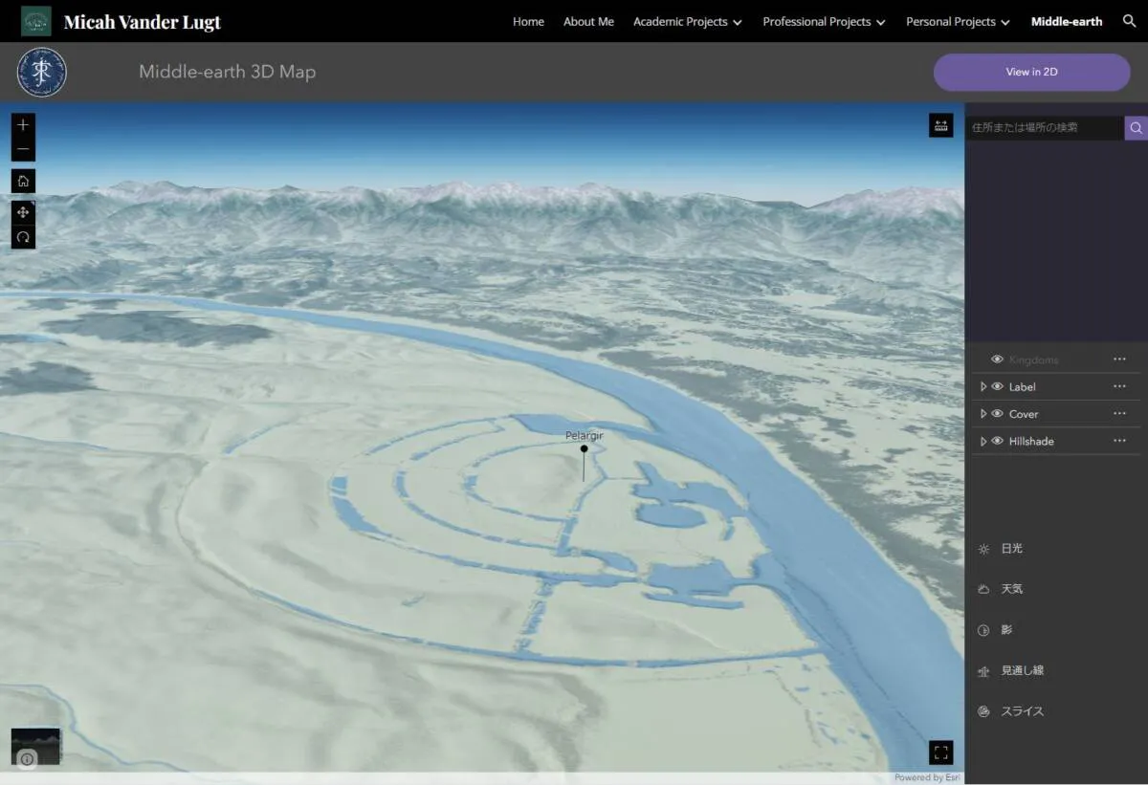The height and width of the screenshot is (785, 1148).
Task: Click the Powered by Esri attribution
Action: point(928,778)
